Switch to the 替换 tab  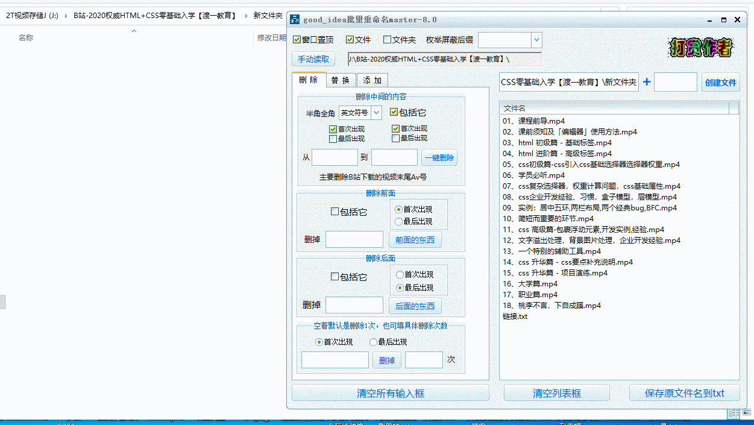point(341,80)
